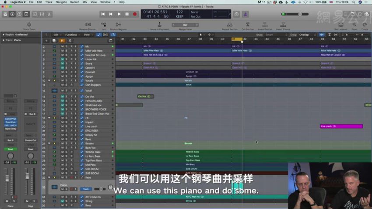The image size is (372, 209).
Task: Open List Editors icon
Action: 346,14
